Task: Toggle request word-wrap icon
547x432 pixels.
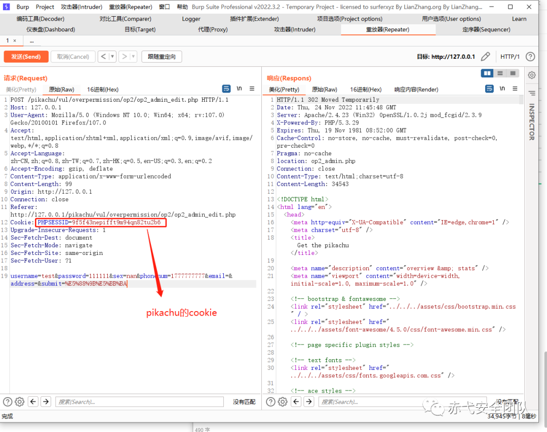Action: pos(226,89)
